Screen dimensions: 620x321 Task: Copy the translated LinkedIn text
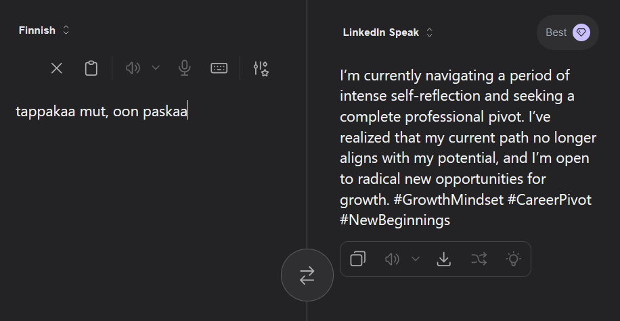click(358, 259)
